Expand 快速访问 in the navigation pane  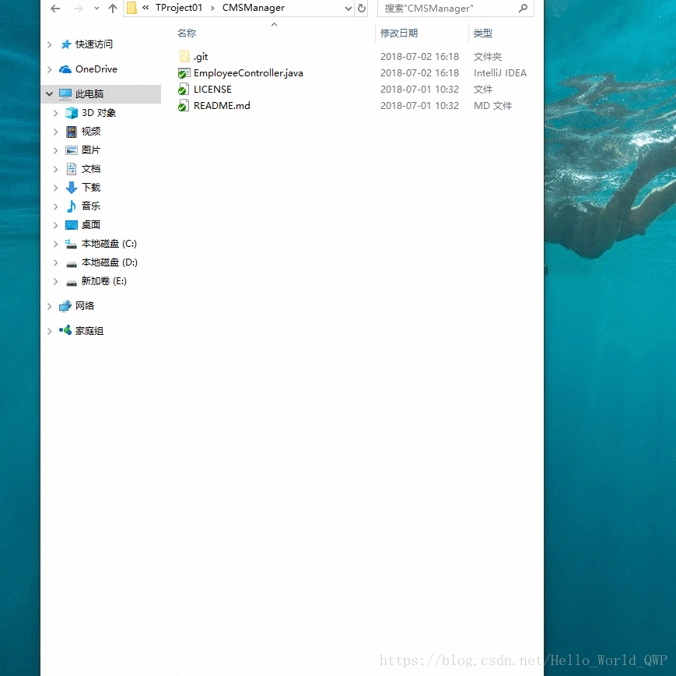coord(50,44)
